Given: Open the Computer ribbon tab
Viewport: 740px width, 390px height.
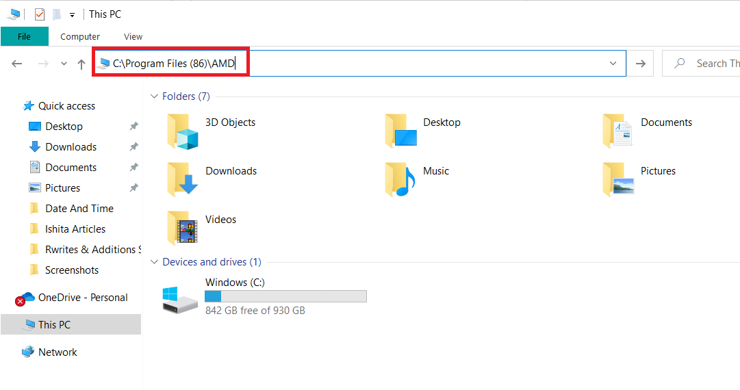Looking at the screenshot, I should (80, 36).
